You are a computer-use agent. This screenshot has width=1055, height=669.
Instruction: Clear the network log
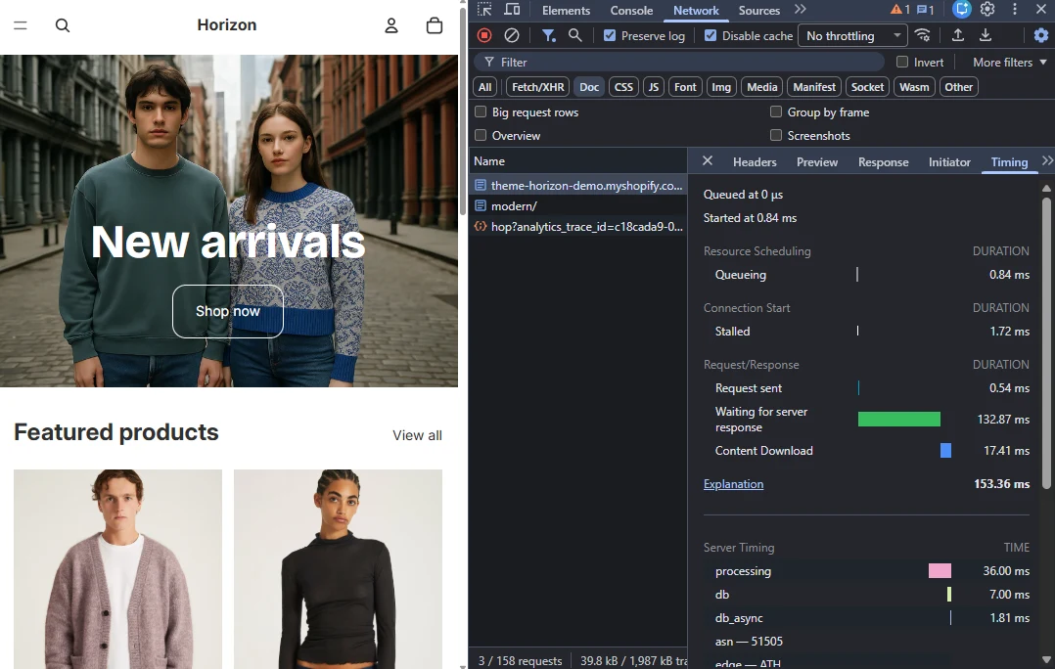[x=512, y=35]
